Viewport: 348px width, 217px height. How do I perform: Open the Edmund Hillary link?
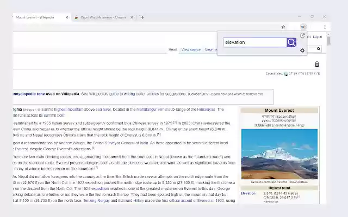131,201
